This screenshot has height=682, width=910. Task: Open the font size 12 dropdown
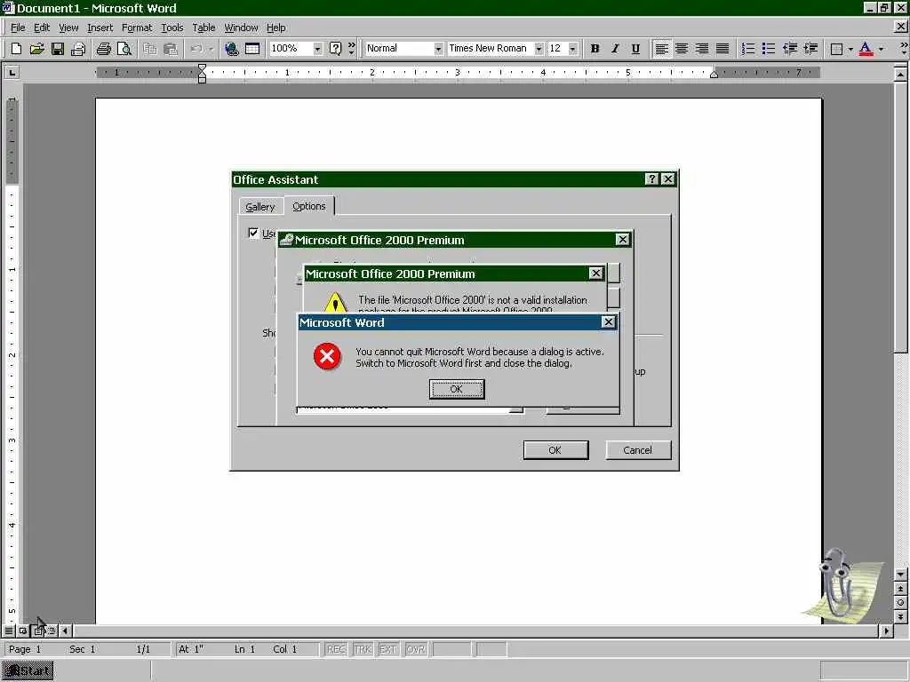(x=573, y=49)
